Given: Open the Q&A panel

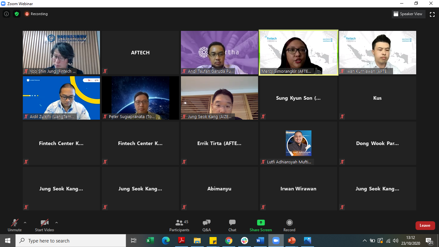Looking at the screenshot, I should (x=207, y=225).
